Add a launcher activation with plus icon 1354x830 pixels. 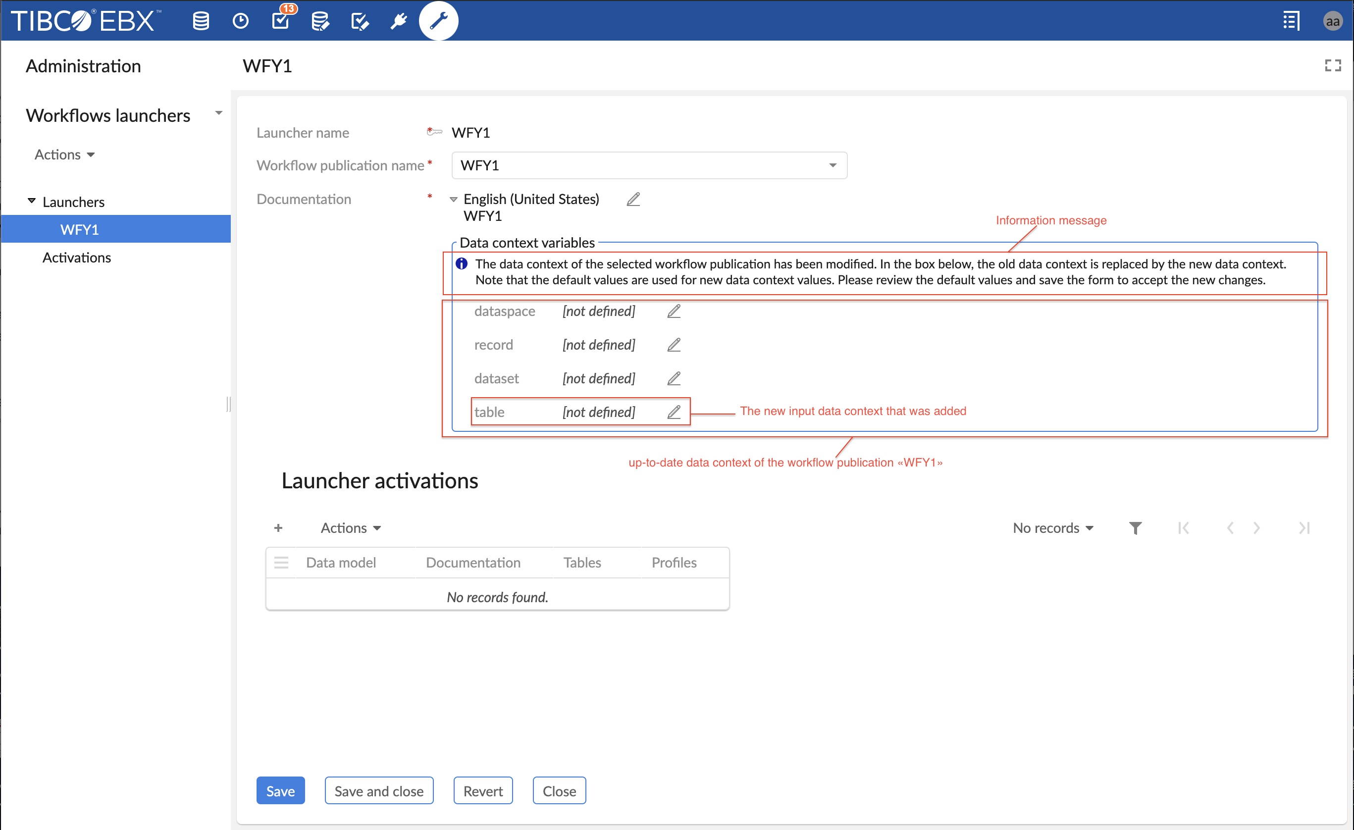[x=278, y=528]
